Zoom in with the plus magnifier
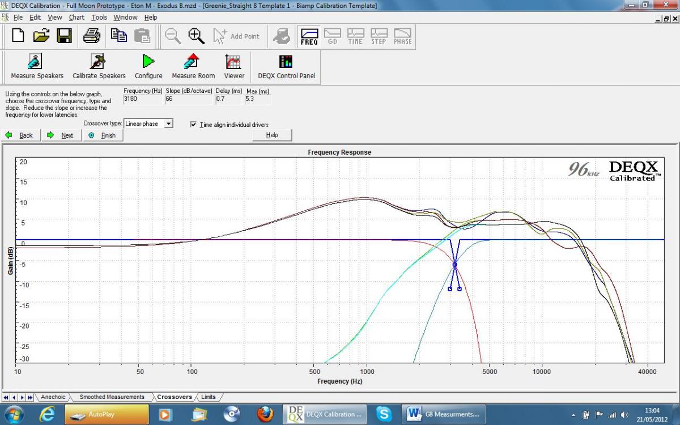 (196, 36)
